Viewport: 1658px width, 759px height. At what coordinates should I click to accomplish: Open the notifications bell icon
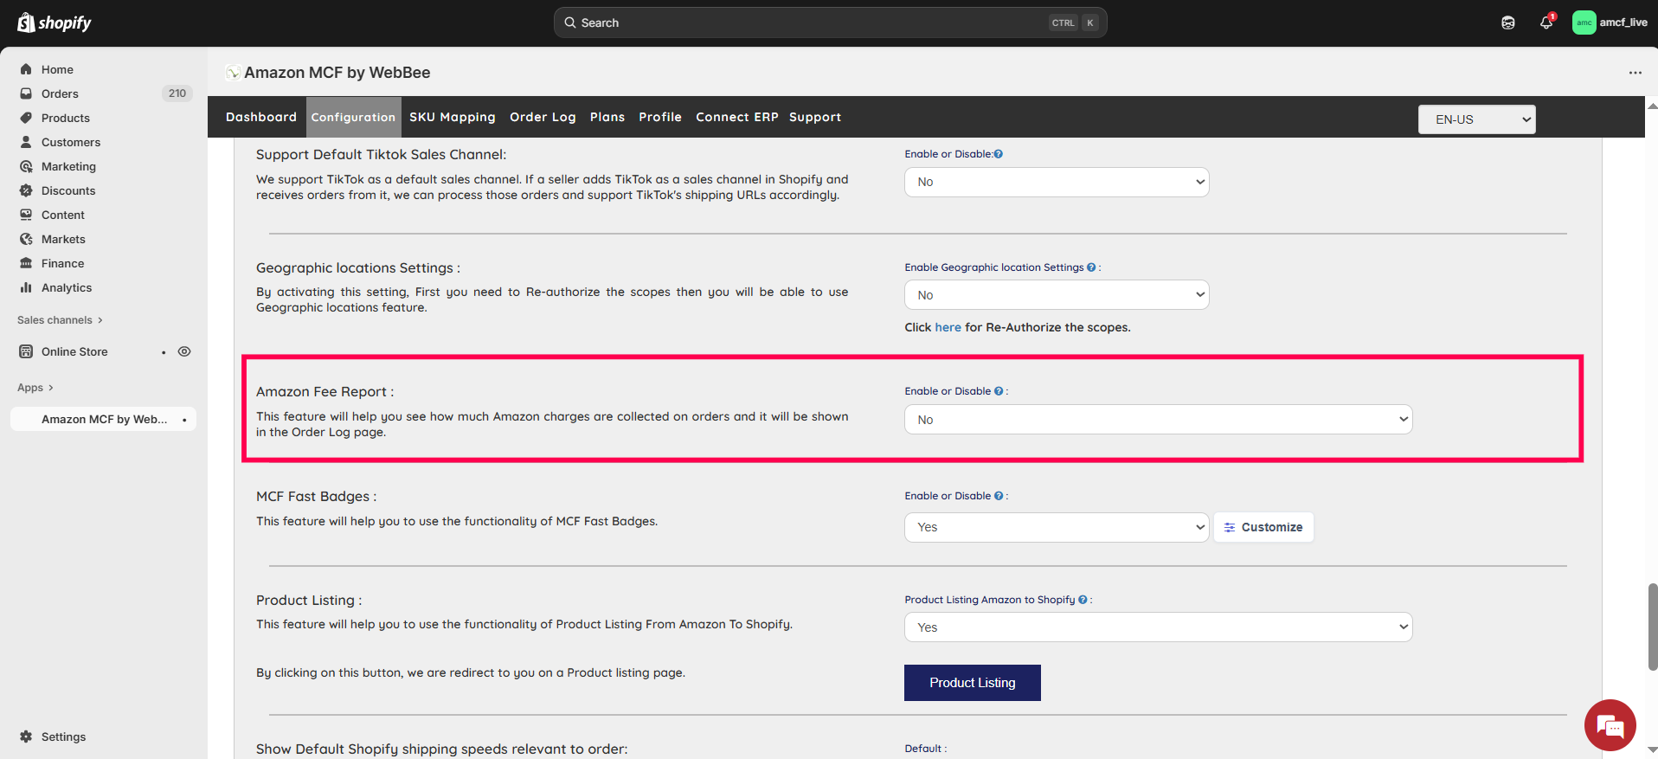pos(1546,23)
